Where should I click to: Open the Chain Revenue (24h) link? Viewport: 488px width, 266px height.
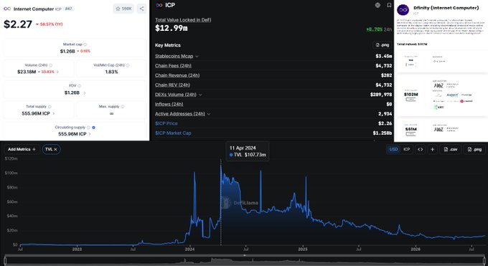tap(177, 75)
